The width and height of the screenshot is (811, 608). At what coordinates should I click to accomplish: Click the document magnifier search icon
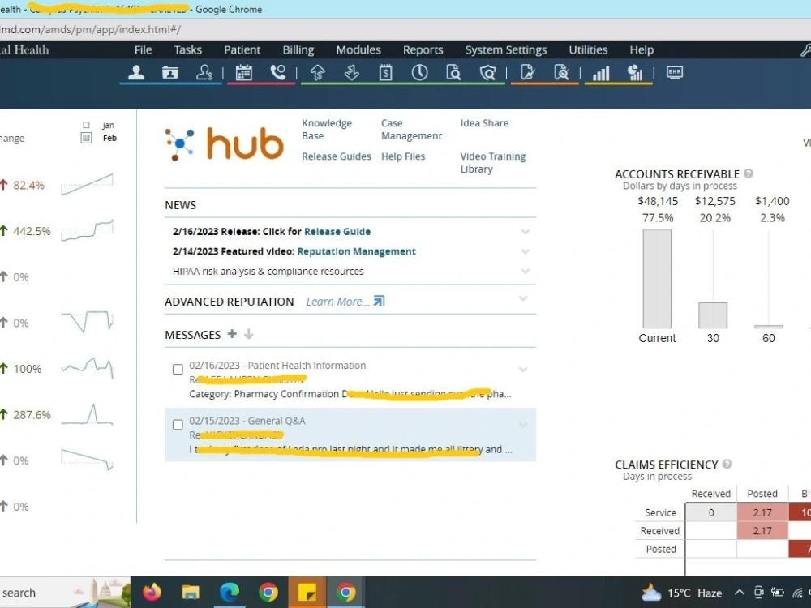click(x=453, y=72)
